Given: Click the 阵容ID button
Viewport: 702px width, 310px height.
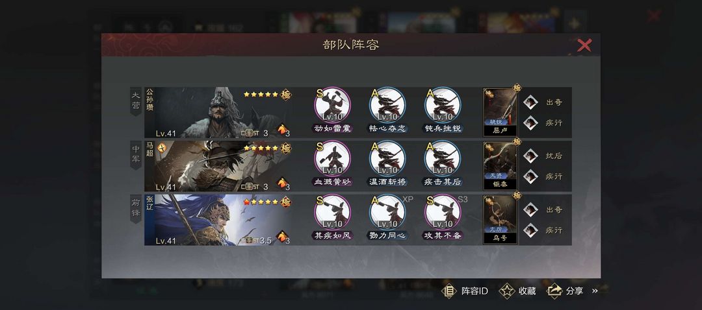Looking at the screenshot, I should point(465,291).
